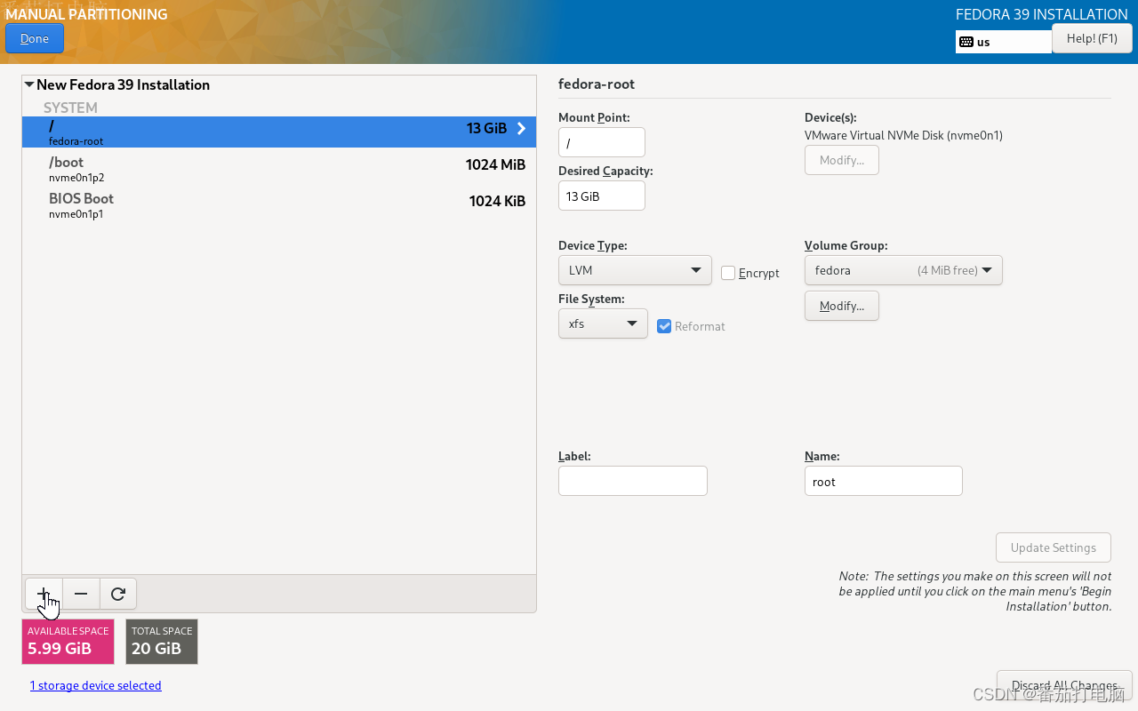Click the Total Space 20 GiB box

(x=162, y=641)
